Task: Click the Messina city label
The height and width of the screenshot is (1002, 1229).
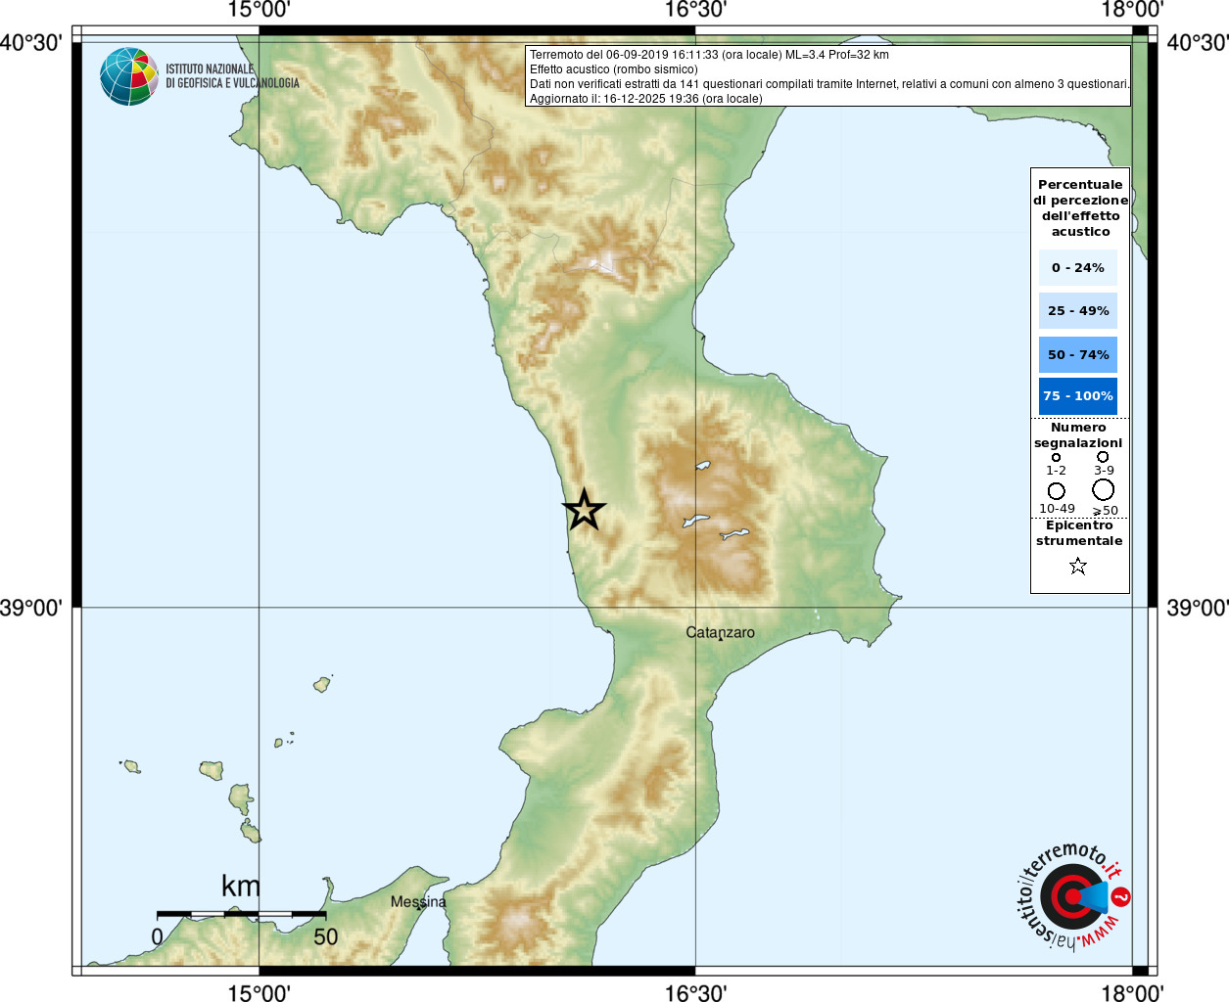Action: pos(418,901)
